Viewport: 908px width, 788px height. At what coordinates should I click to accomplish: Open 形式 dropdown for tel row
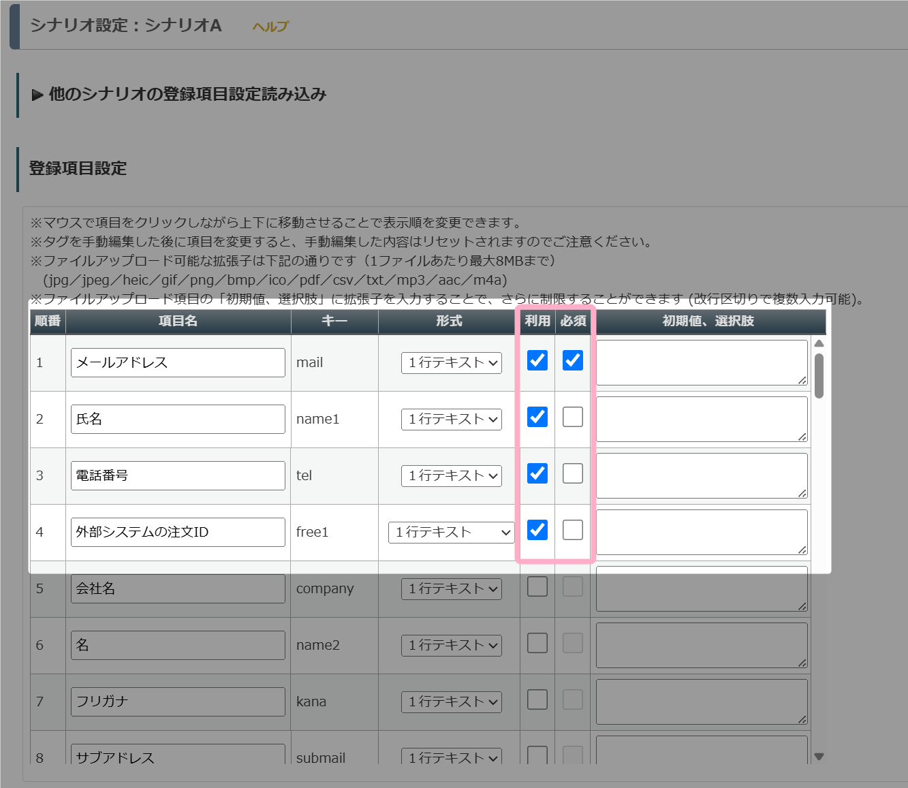[452, 476]
